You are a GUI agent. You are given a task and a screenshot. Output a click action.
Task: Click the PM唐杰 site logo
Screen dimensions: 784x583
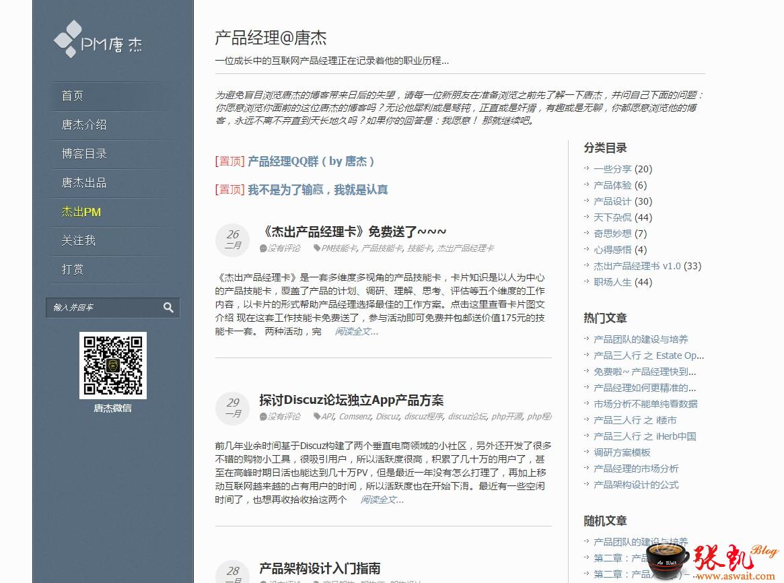(x=98, y=40)
